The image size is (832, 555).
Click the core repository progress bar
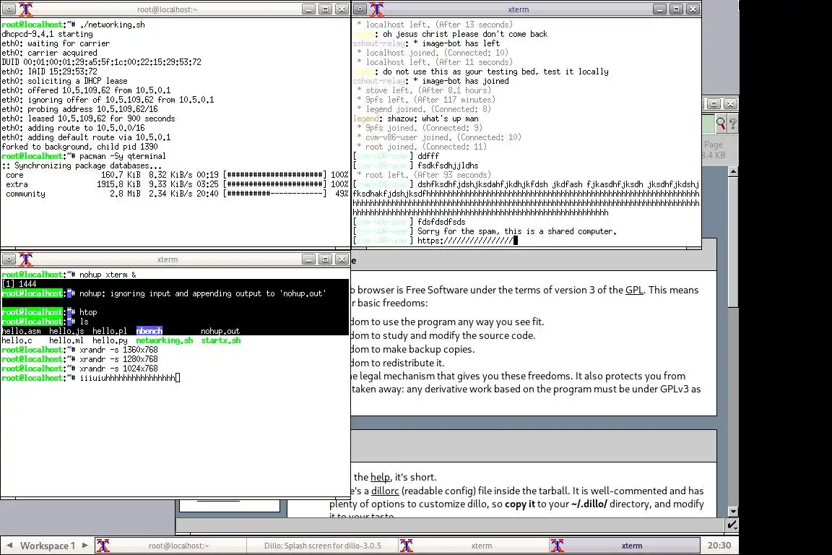[275, 175]
